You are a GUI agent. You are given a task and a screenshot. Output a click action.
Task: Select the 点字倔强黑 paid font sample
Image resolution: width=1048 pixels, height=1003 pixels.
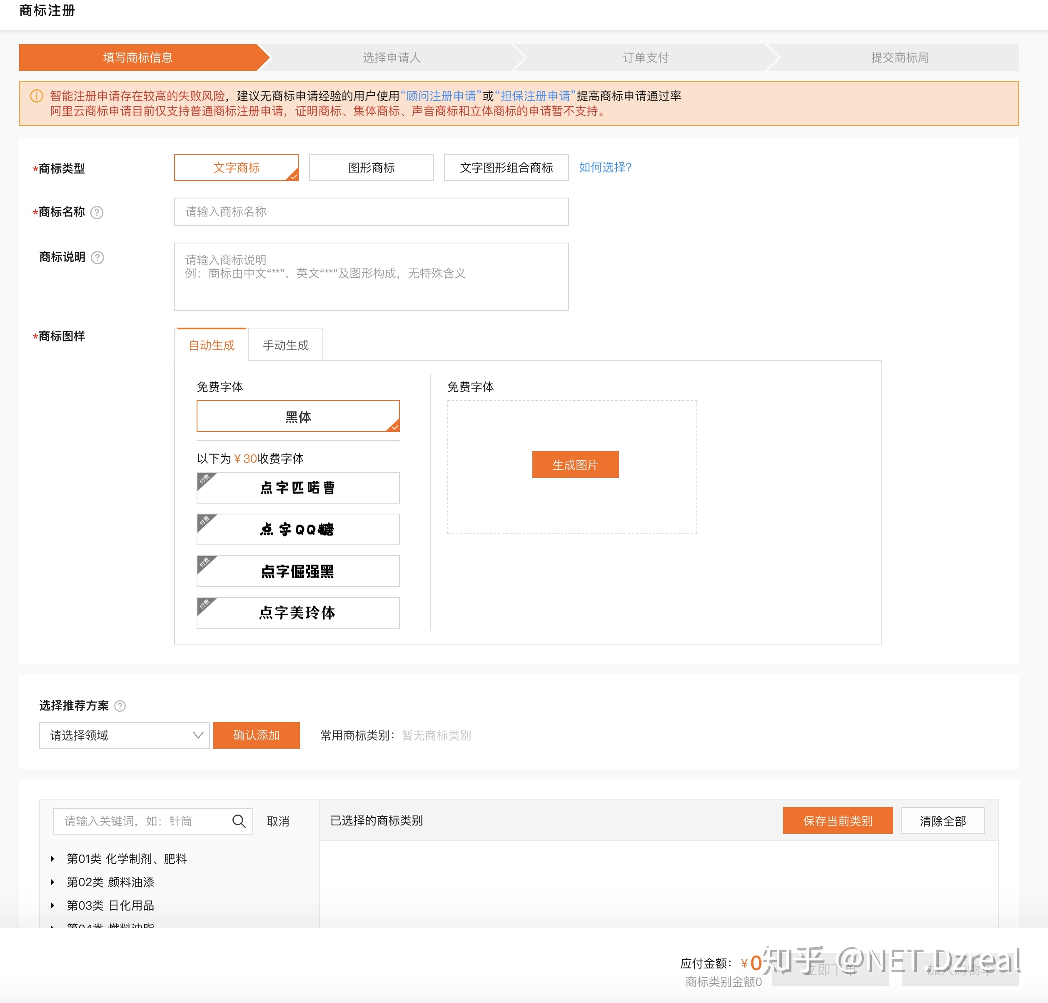pyautogui.click(x=297, y=571)
